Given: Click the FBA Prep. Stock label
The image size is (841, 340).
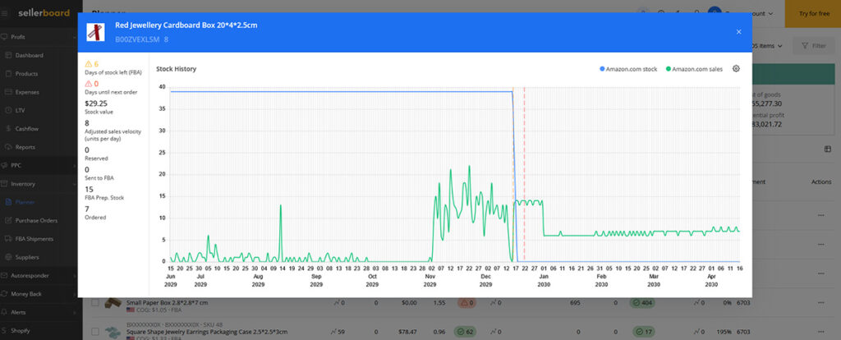Looking at the screenshot, I should [x=104, y=198].
